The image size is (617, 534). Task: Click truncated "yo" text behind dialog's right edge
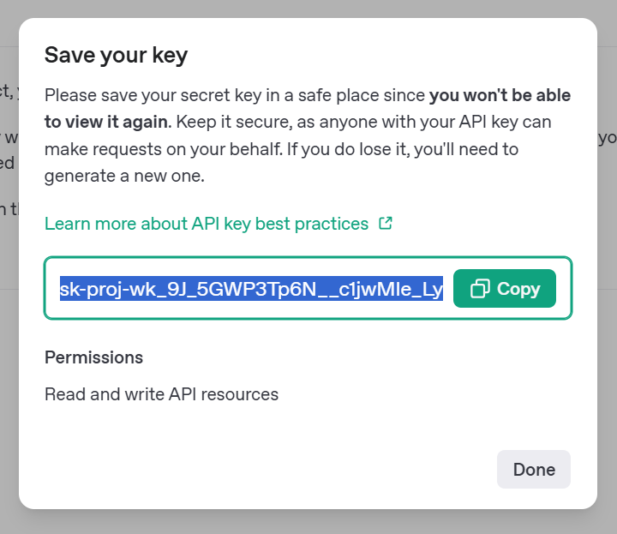point(608,138)
